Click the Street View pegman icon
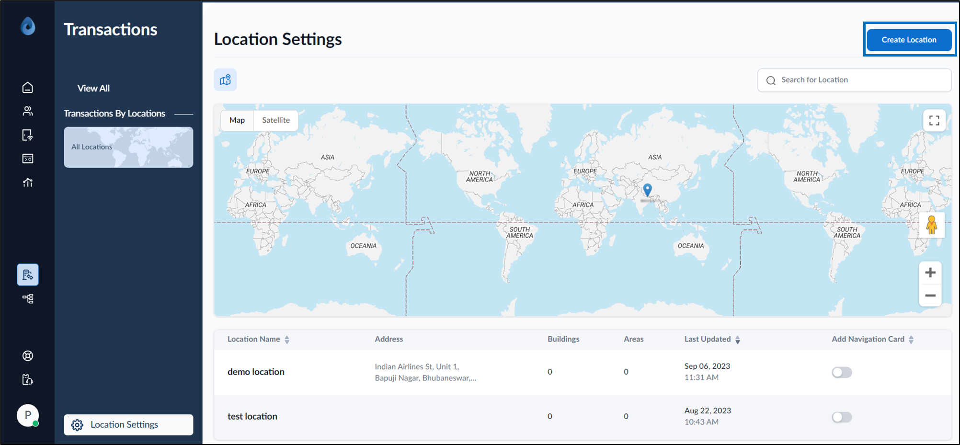960x445 pixels. click(932, 225)
